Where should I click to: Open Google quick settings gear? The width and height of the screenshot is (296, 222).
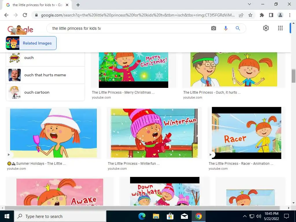[x=266, y=28]
